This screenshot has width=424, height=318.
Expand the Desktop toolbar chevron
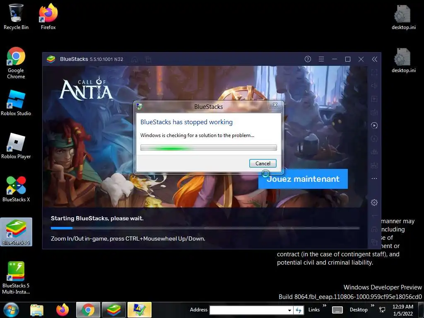click(x=373, y=306)
